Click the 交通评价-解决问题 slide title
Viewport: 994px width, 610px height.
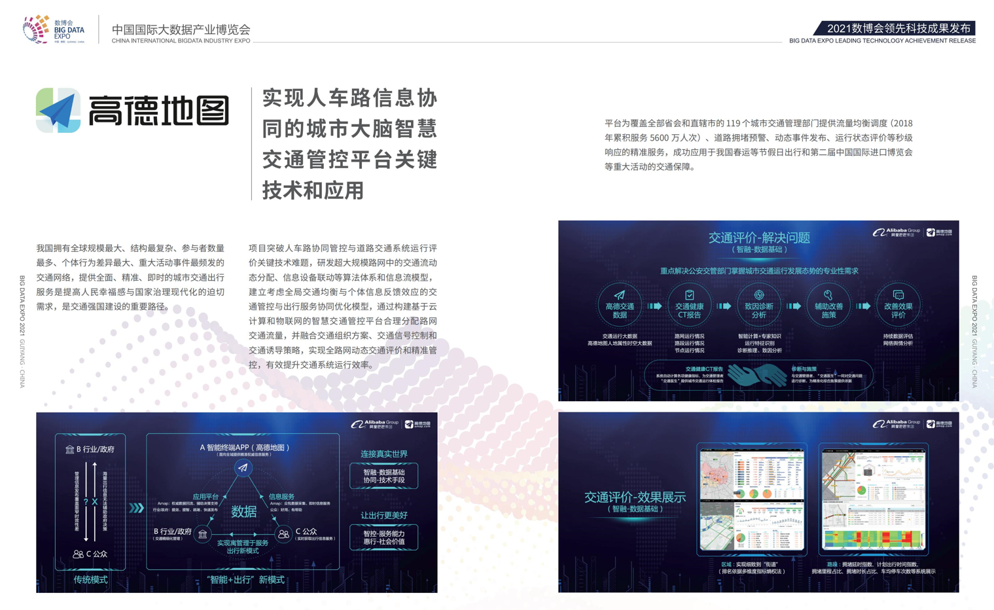pos(759,238)
